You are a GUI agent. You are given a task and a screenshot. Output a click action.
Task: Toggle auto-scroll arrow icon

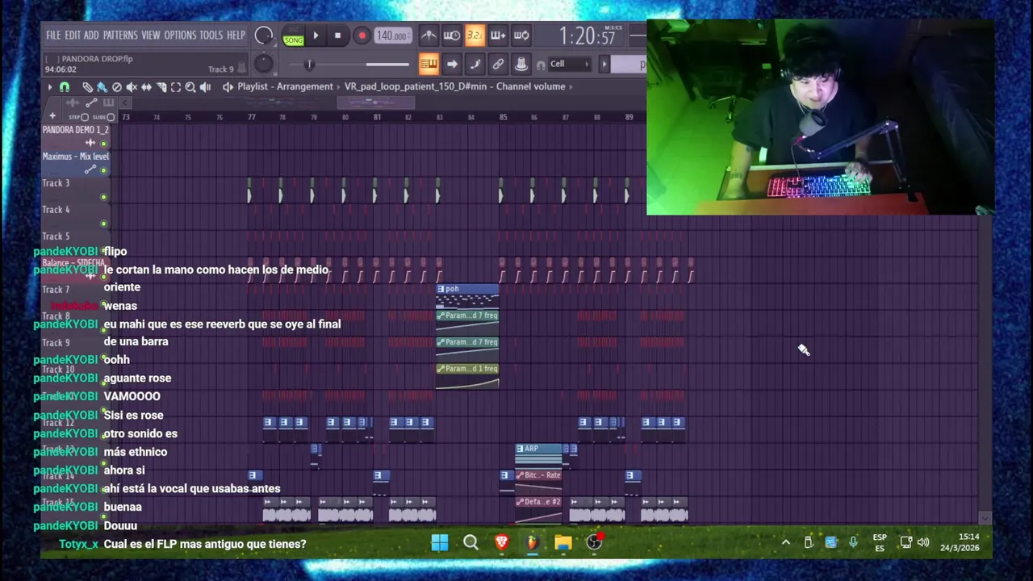[452, 65]
